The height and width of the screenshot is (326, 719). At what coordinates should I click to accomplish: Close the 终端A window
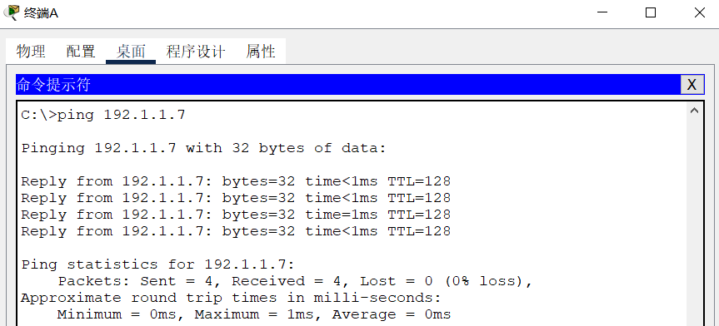point(699,12)
